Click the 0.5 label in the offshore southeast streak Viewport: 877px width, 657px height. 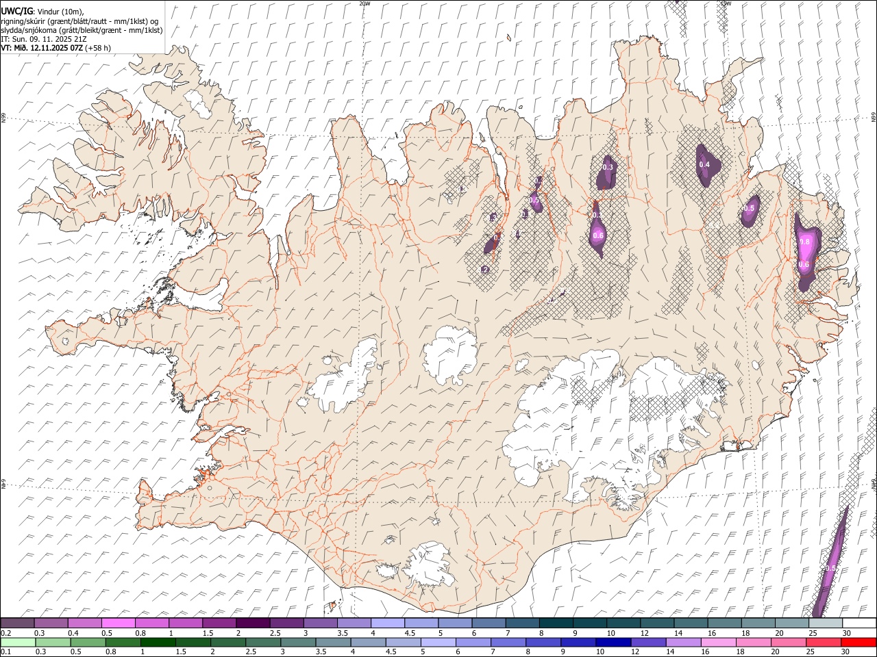point(830,568)
